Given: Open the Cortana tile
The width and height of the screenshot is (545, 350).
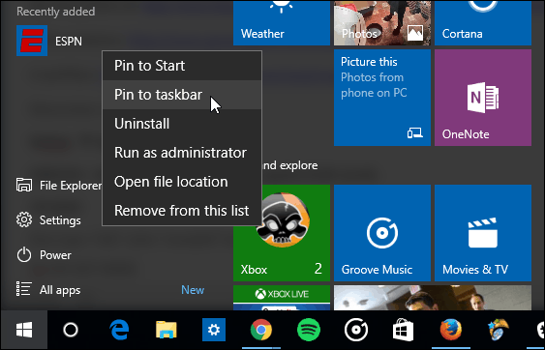Looking at the screenshot, I should [x=483, y=23].
